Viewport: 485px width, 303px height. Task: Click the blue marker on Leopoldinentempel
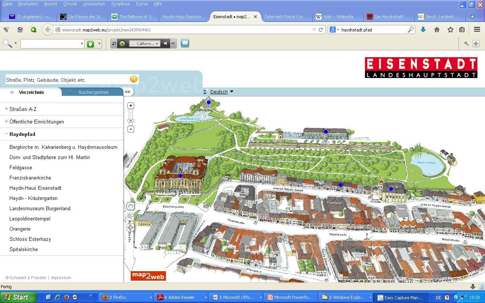point(209,102)
